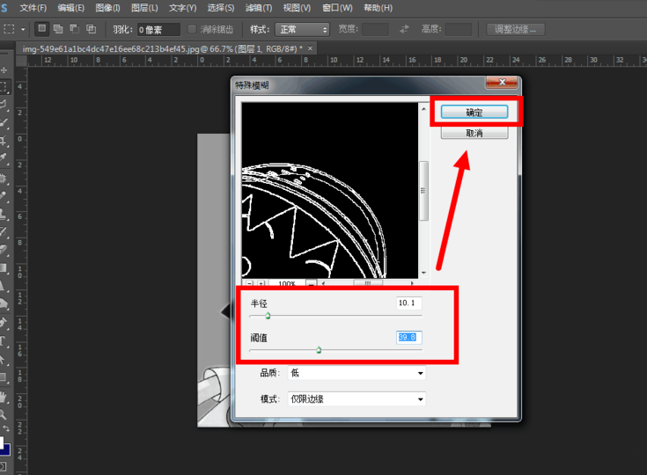Open the 样式 style dropdown showing 正常
The image size is (647, 475).
(x=303, y=30)
